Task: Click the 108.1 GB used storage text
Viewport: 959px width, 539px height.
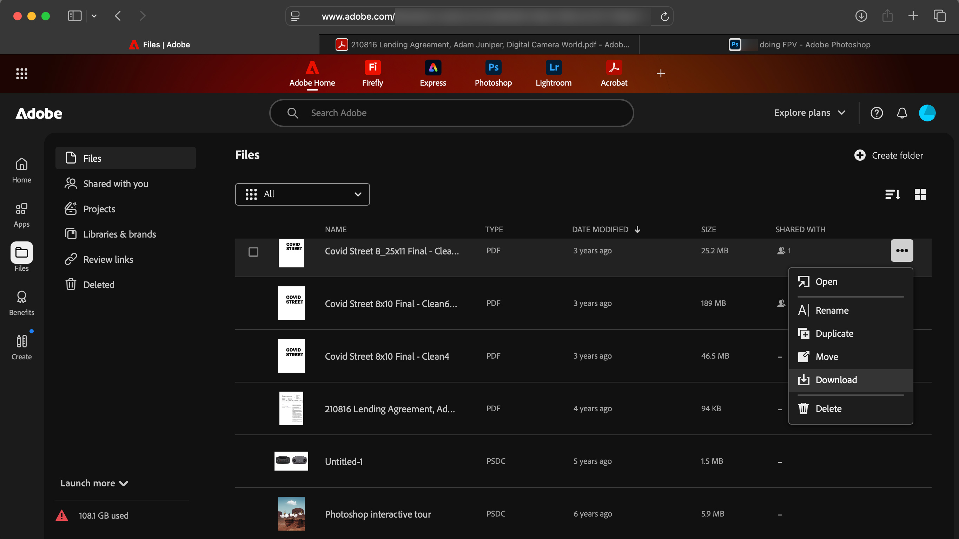Action: click(104, 515)
